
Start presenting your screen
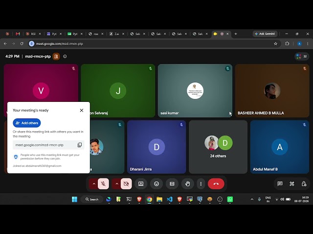(x=141, y=184)
